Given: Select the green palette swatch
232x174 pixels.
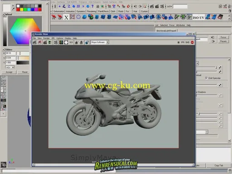Looking at the screenshot, I should coord(25,10).
